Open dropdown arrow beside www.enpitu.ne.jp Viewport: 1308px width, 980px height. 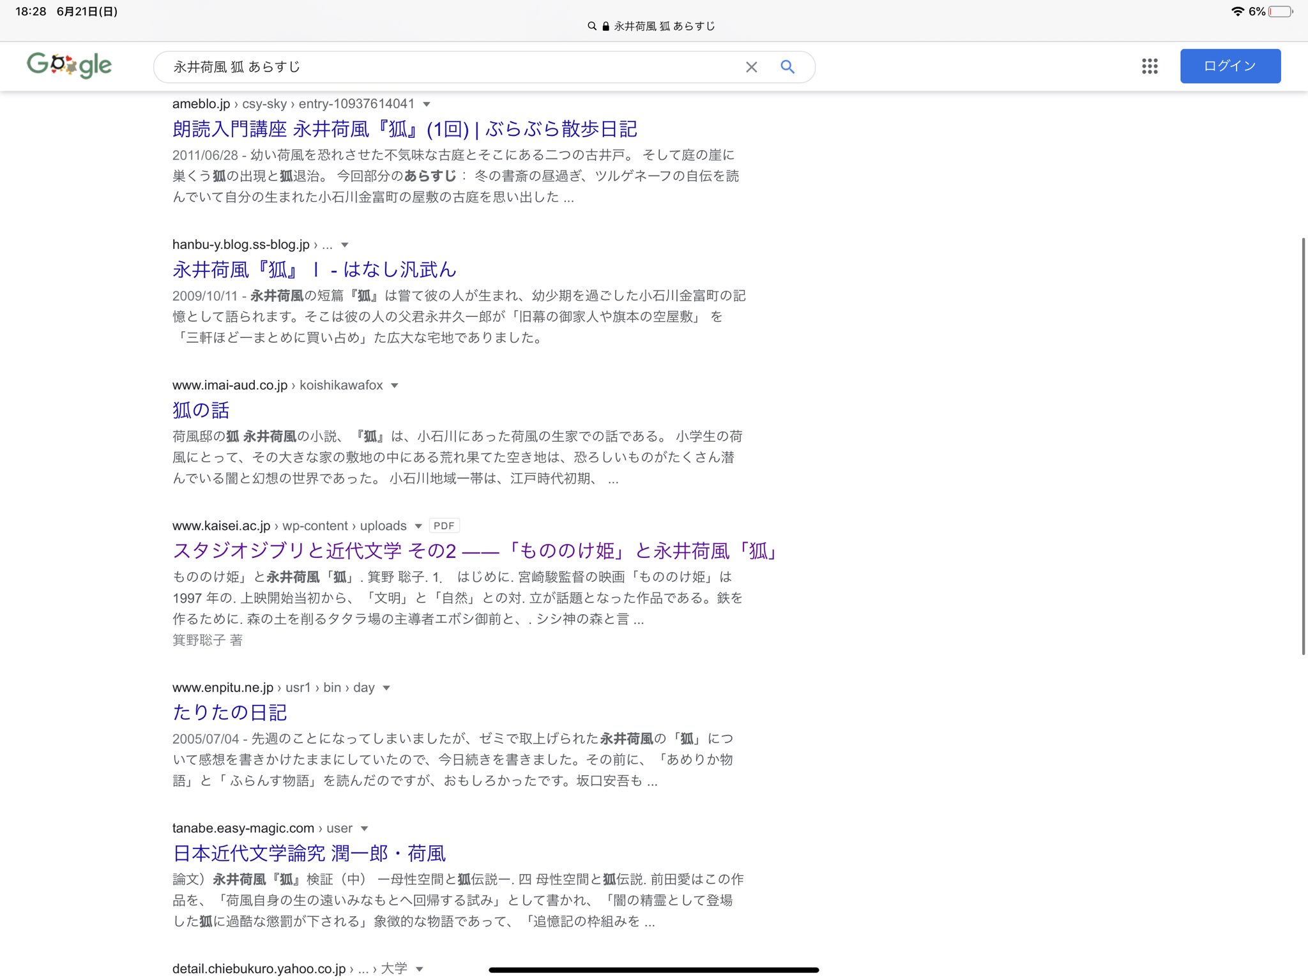tap(386, 688)
